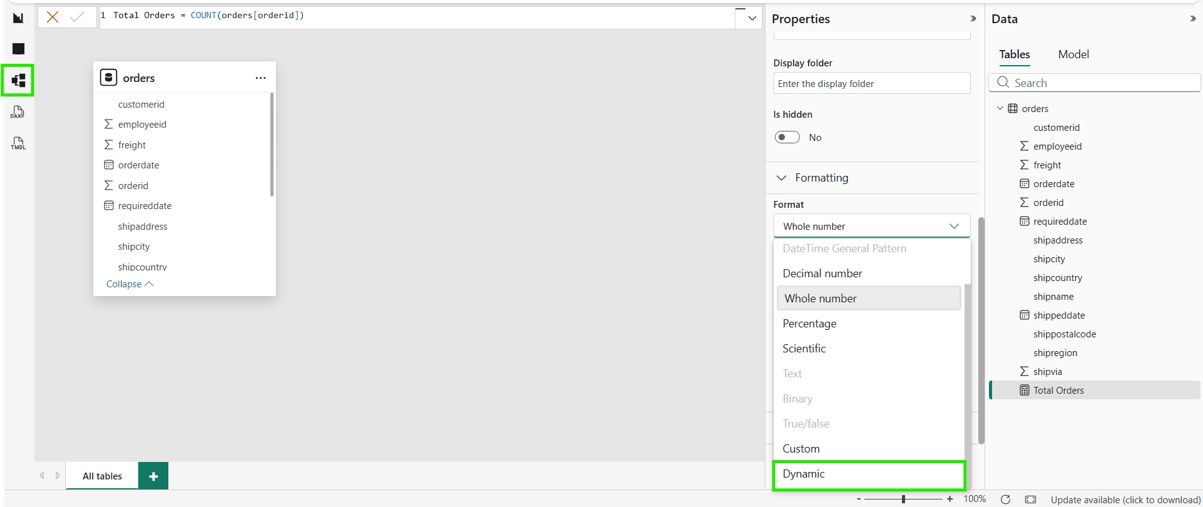
Task: Go to next layout tab arrow
Action: [x=58, y=476]
